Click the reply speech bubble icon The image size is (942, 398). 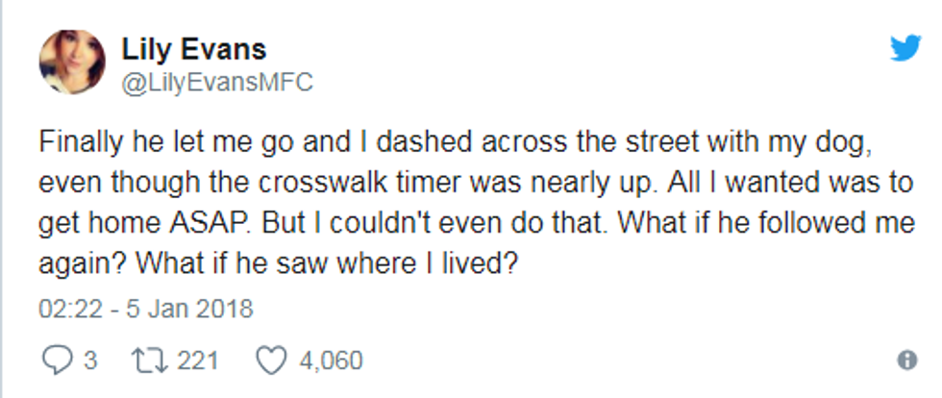click(58, 361)
